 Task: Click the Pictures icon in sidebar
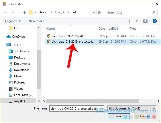(x=11, y=82)
